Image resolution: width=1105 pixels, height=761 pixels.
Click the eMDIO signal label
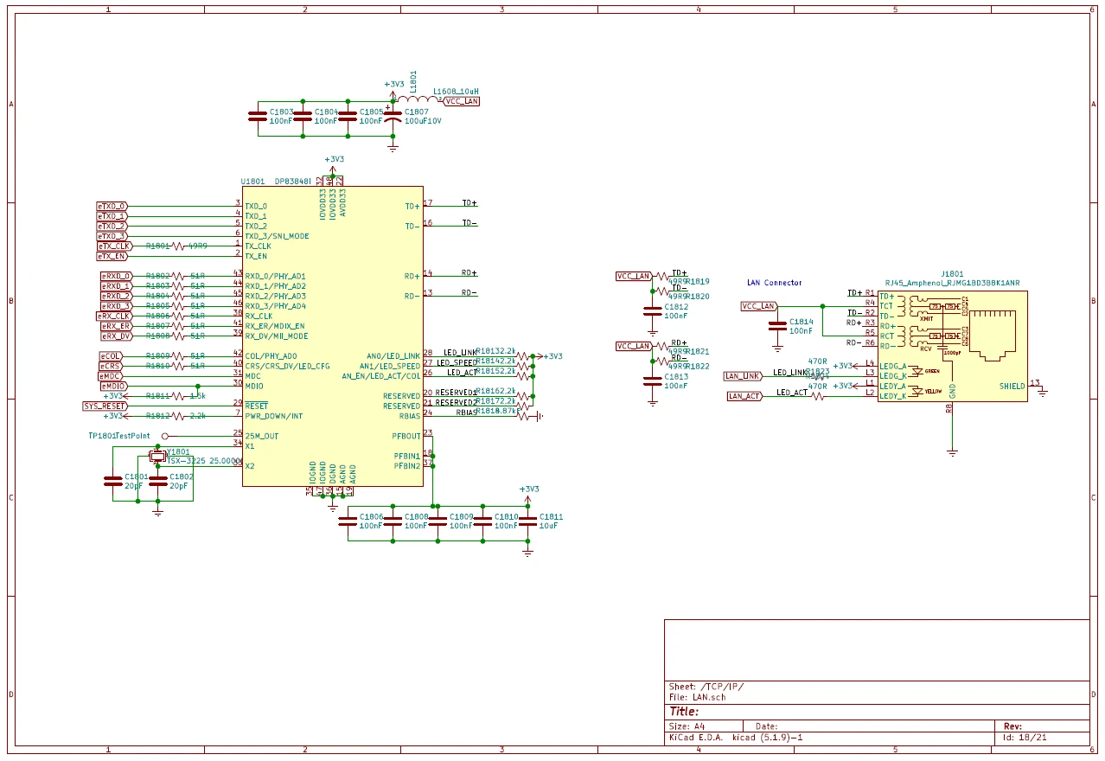pyautogui.click(x=113, y=386)
